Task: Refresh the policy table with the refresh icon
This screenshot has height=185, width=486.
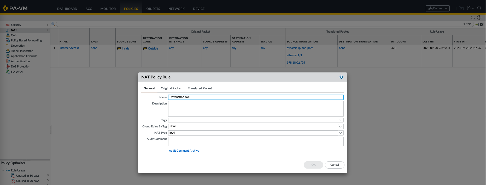Action: pos(472,17)
